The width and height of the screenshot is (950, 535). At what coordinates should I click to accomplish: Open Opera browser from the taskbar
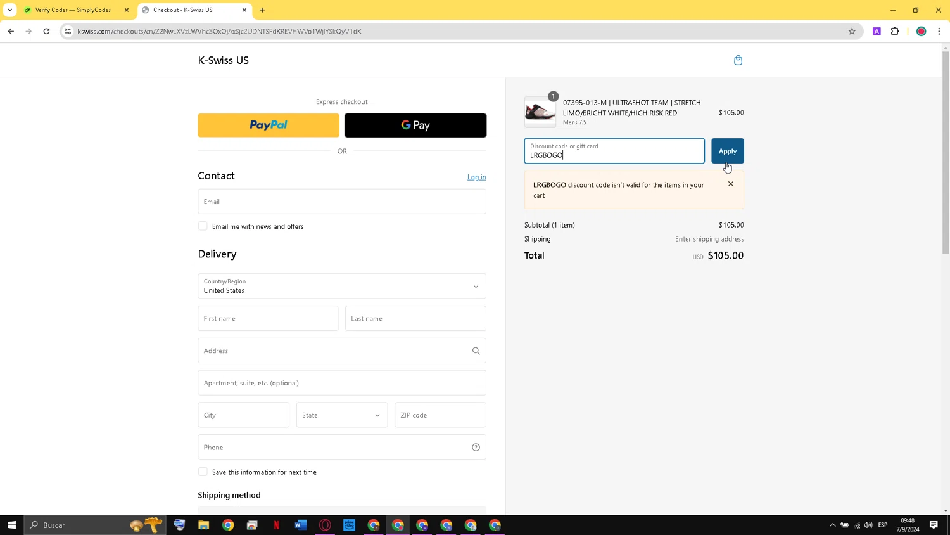point(325,525)
